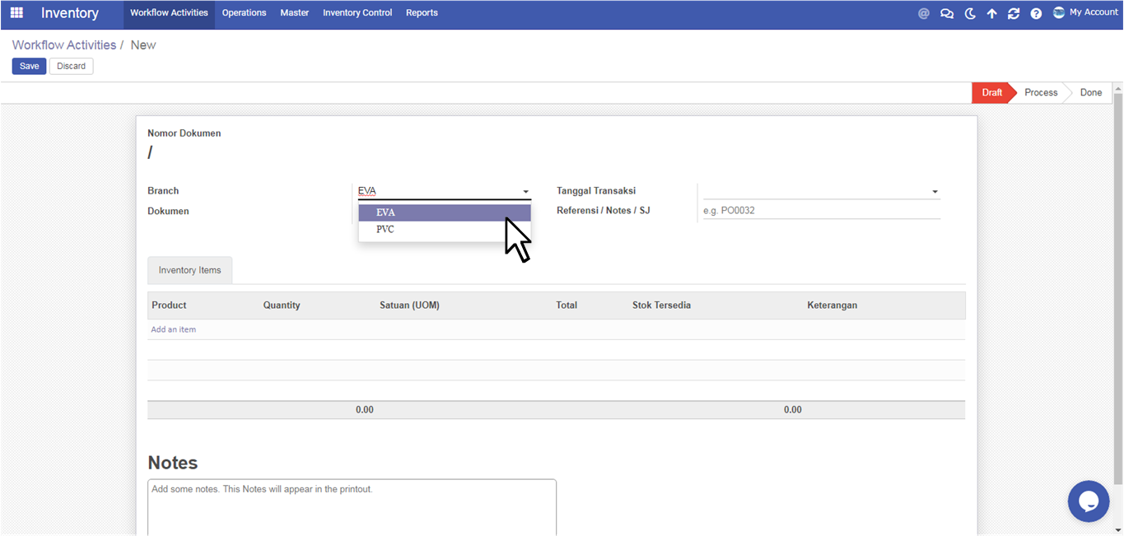Click the refresh sync icon
This screenshot has width=1124, height=536.
point(1014,14)
